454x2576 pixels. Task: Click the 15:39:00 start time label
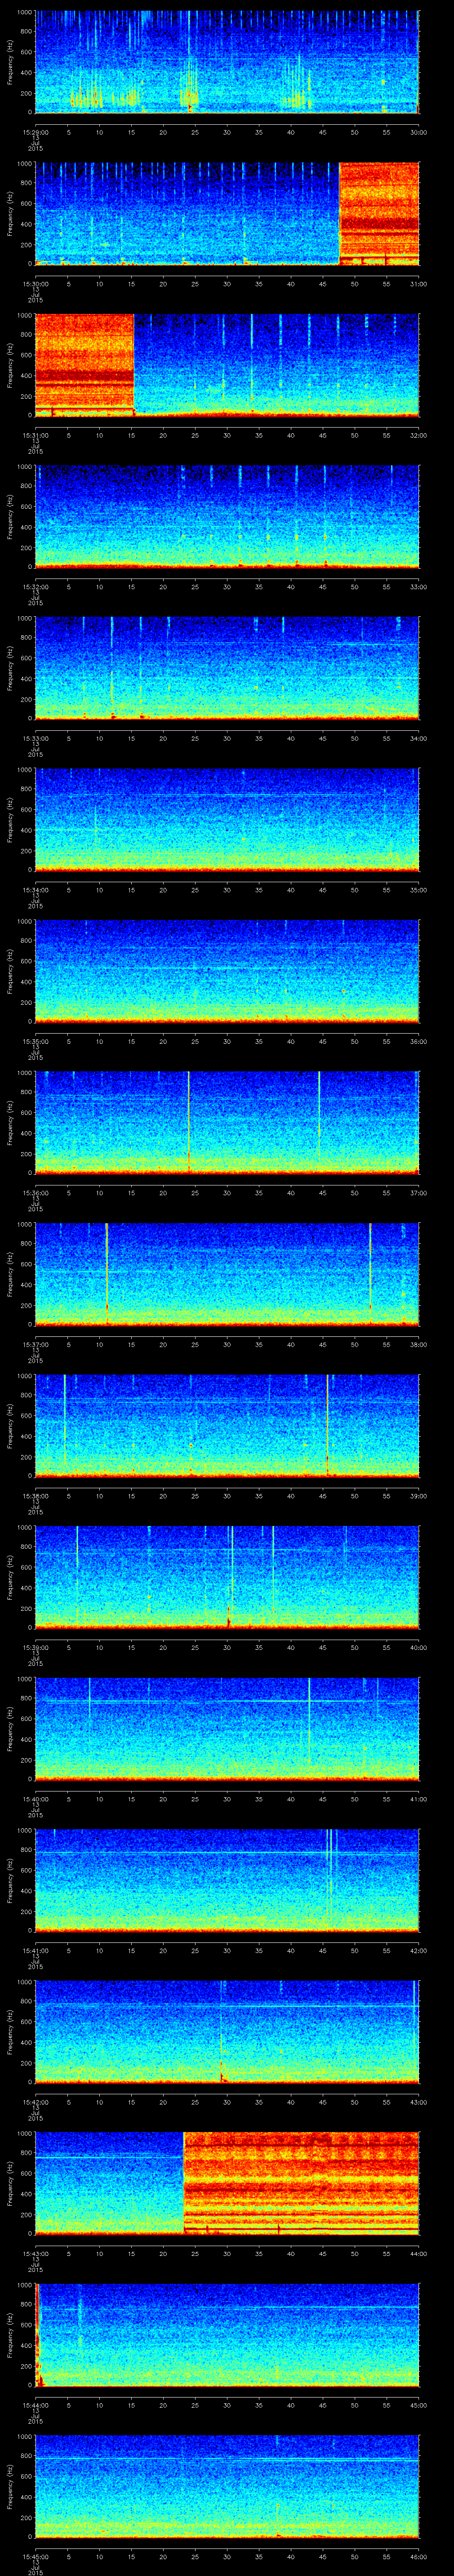pos(35,1647)
